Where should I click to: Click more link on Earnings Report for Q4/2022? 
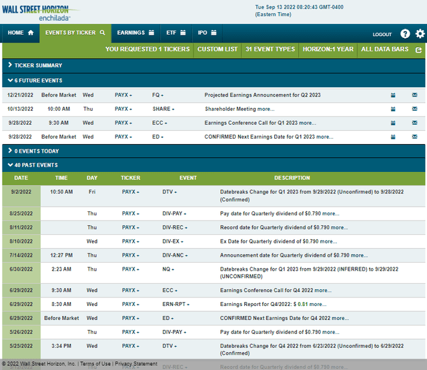tap(318, 304)
